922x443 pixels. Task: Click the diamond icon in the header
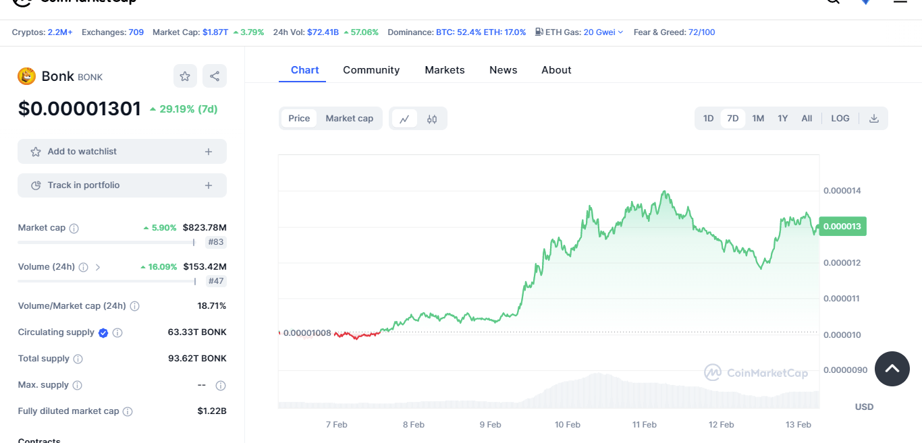coord(865,2)
